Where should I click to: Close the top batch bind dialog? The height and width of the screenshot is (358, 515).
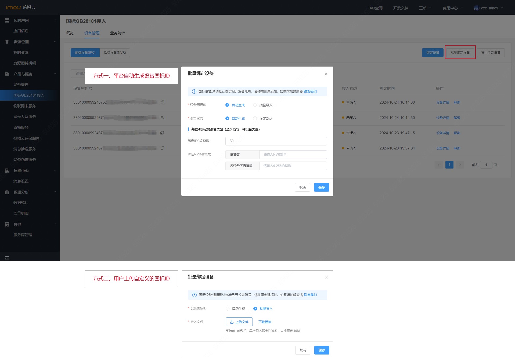[326, 74]
